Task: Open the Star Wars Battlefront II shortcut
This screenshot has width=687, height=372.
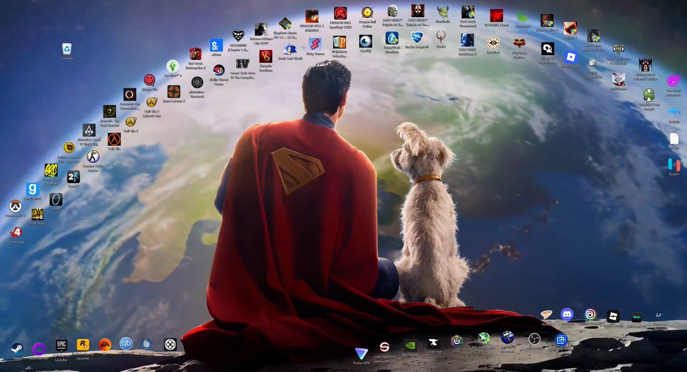Action: coord(467,40)
